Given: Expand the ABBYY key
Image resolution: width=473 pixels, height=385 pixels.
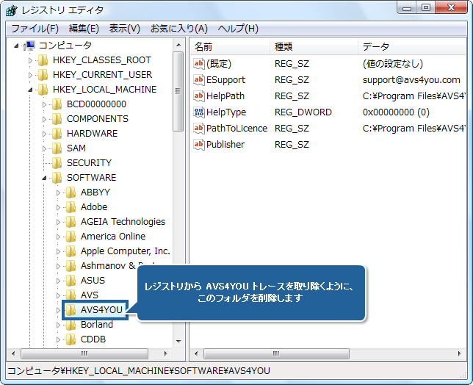Looking at the screenshot, I should [58, 192].
